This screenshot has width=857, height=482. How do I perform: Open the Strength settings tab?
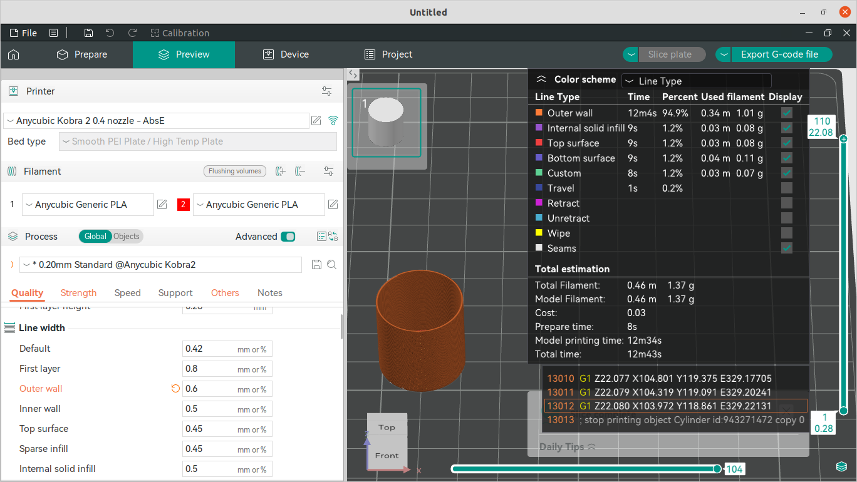click(78, 293)
